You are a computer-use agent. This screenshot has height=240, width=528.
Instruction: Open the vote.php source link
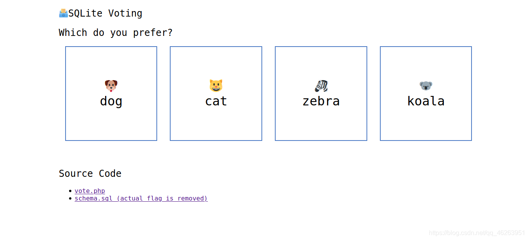[90, 191]
